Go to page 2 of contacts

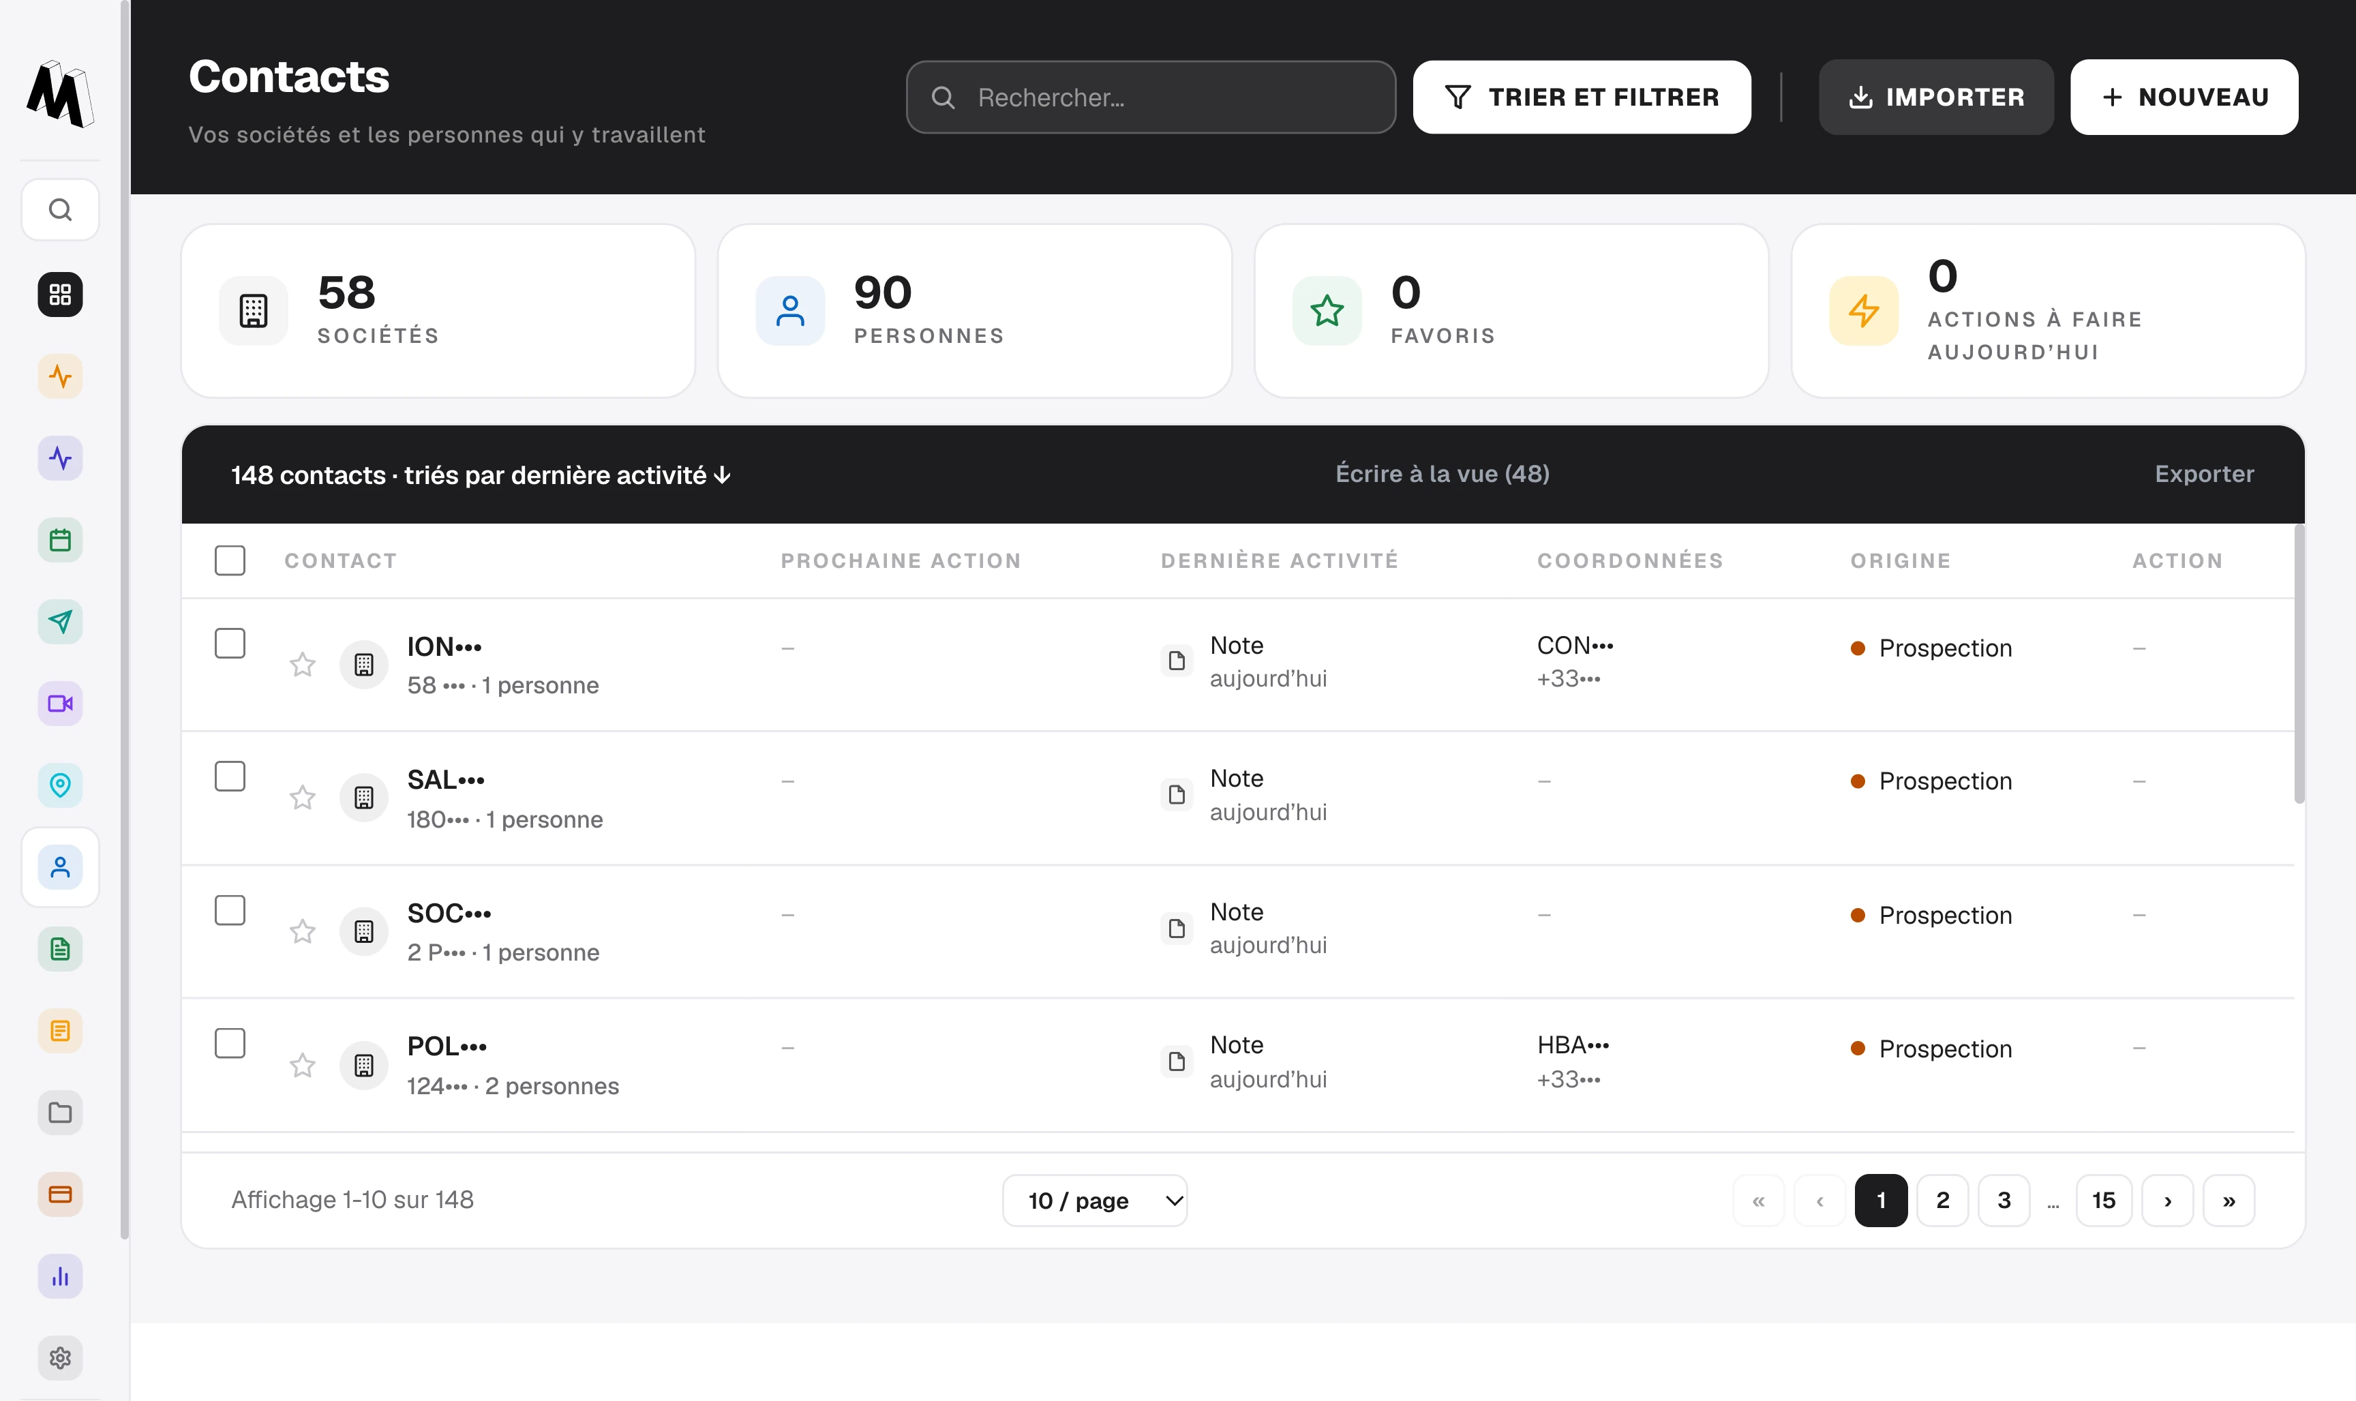pyautogui.click(x=1943, y=1200)
